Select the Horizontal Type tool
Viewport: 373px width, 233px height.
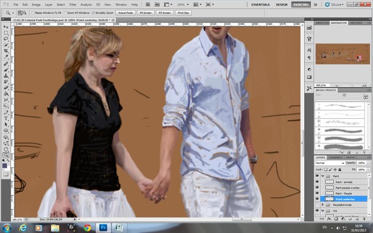click(6, 119)
